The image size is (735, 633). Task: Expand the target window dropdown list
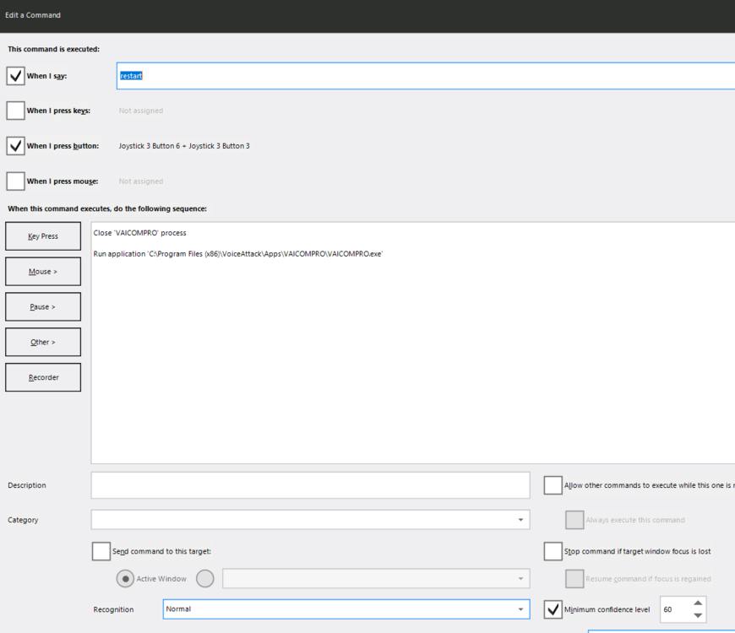376,579
